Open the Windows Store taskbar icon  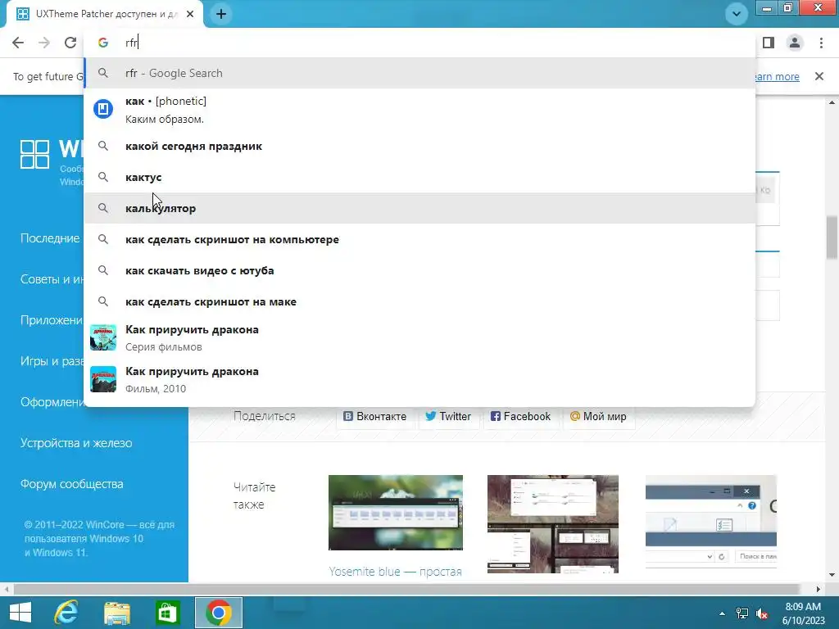[x=167, y=613]
